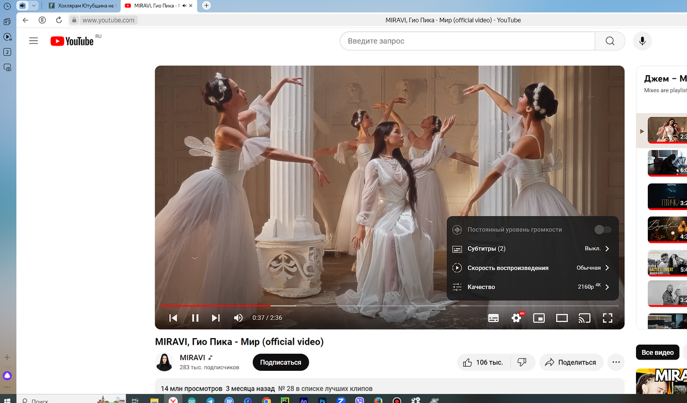Play the first playlist video thumbnail
The height and width of the screenshot is (403, 687).
coord(667,129)
